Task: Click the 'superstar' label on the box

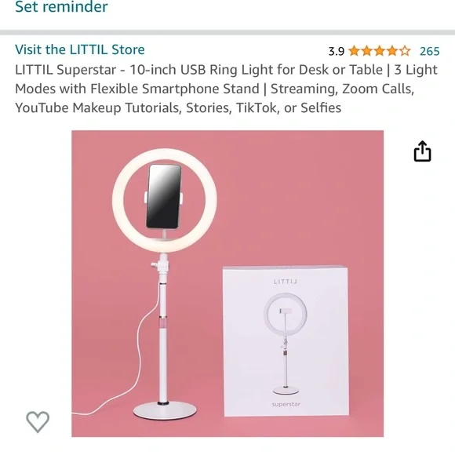Action: pyautogui.click(x=286, y=404)
